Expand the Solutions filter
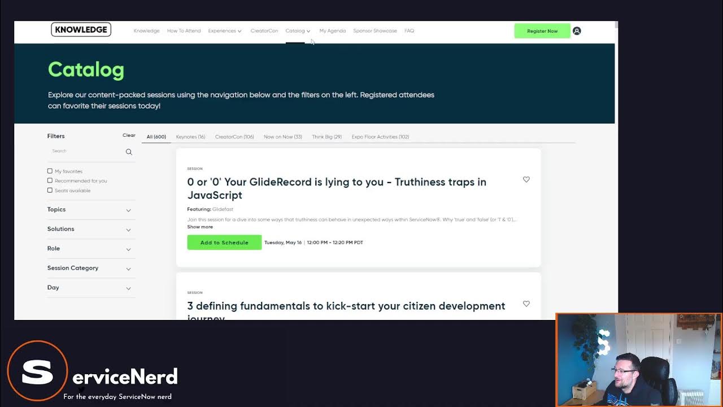The height and width of the screenshot is (407, 723). tap(91, 229)
